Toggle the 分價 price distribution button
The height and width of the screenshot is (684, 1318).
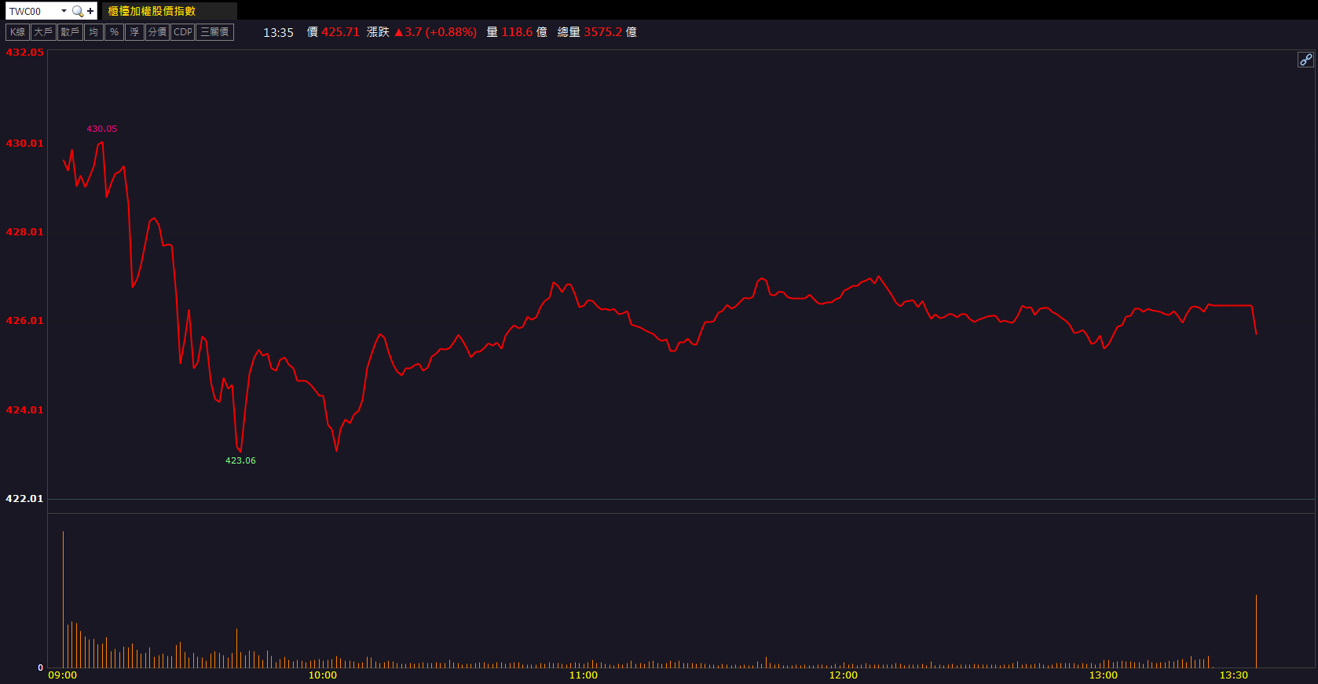157,32
